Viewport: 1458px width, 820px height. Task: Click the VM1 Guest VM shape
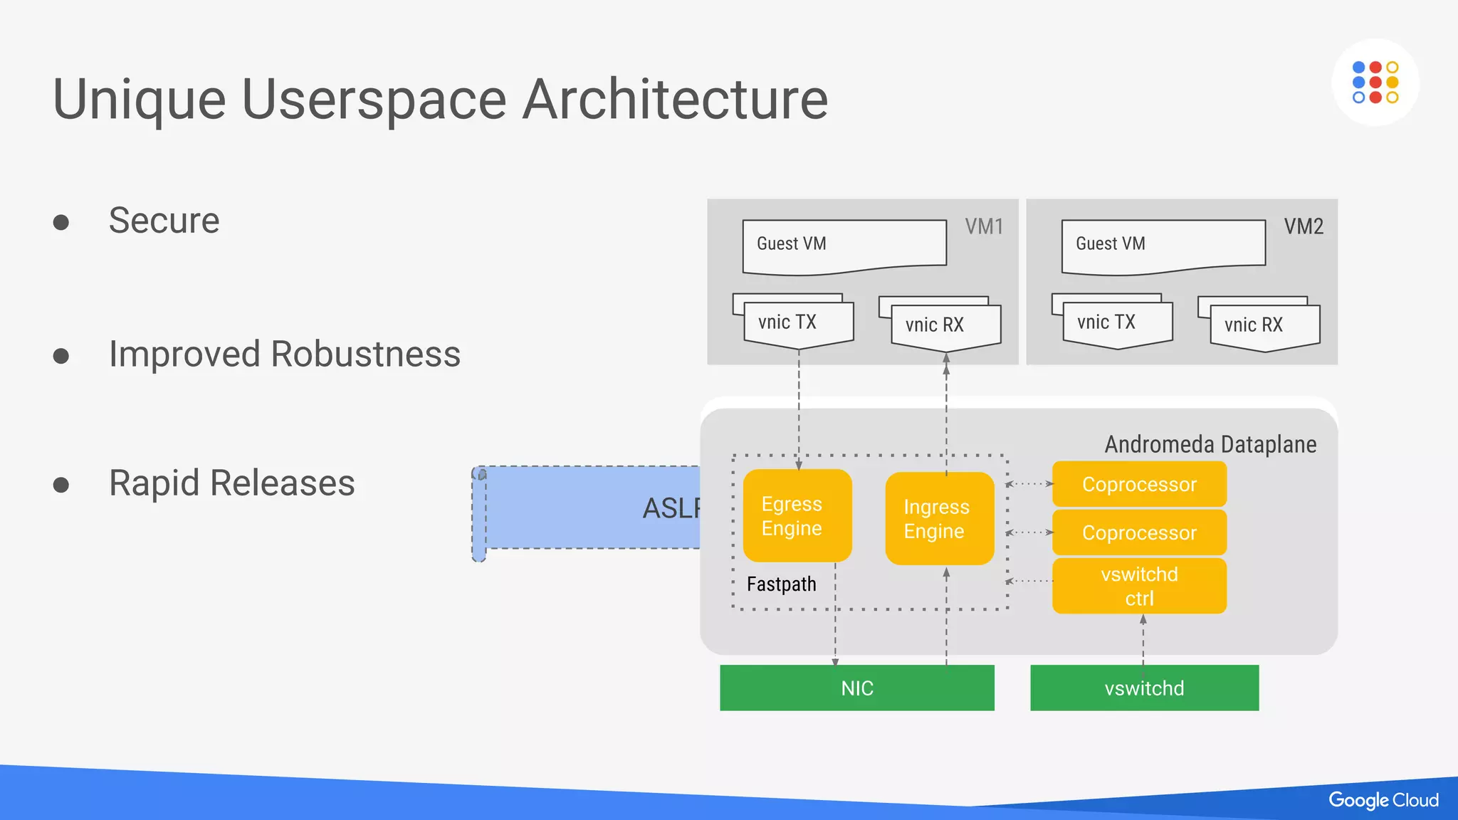click(844, 244)
